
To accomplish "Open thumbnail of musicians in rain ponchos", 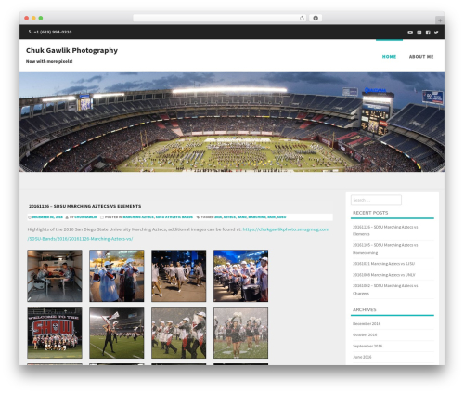I will 117,276.
